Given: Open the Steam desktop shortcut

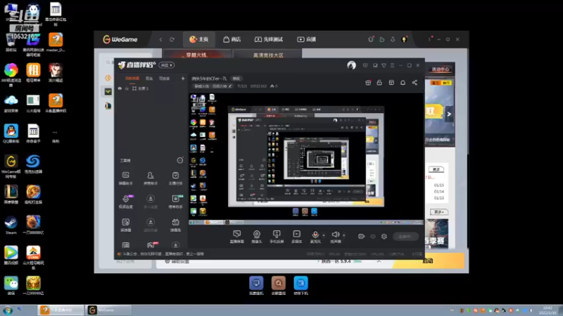Looking at the screenshot, I should click(11, 225).
